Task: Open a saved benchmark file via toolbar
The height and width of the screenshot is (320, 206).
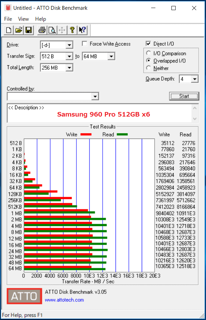Action: pyautogui.click(x=19, y=30)
